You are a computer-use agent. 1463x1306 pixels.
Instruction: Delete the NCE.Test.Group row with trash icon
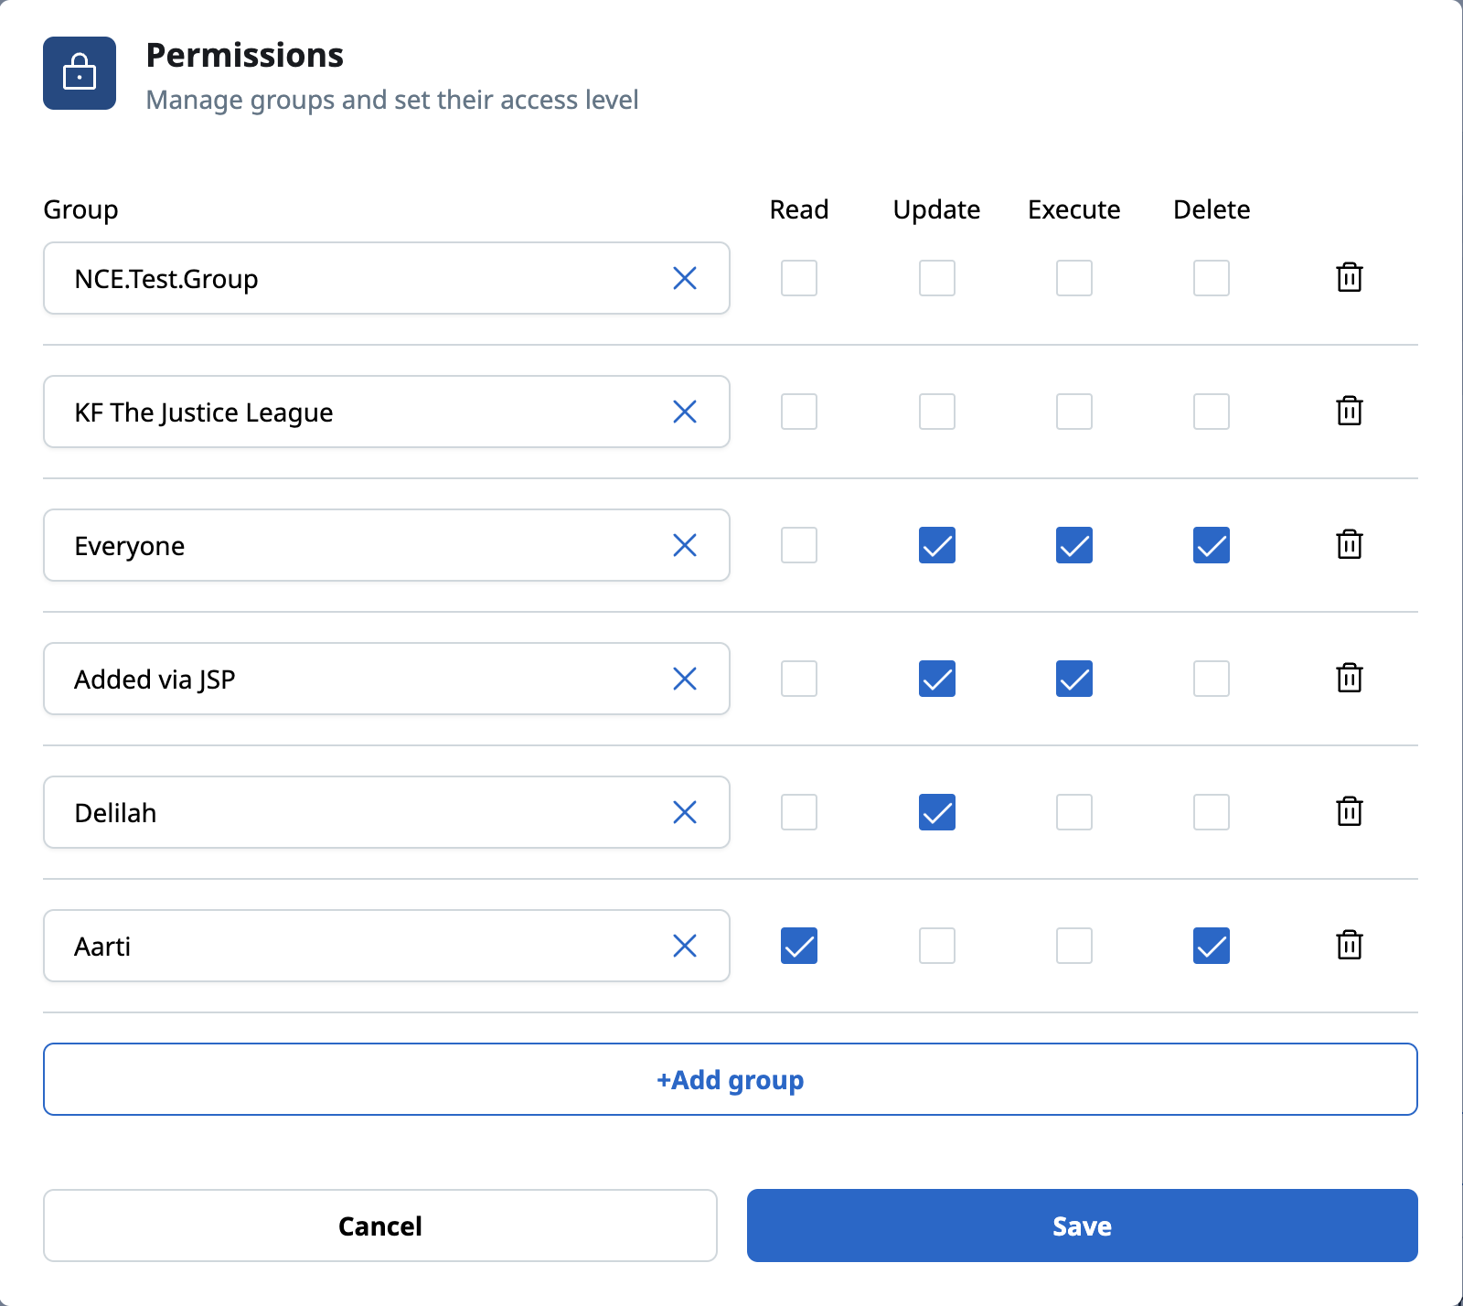coord(1350,277)
